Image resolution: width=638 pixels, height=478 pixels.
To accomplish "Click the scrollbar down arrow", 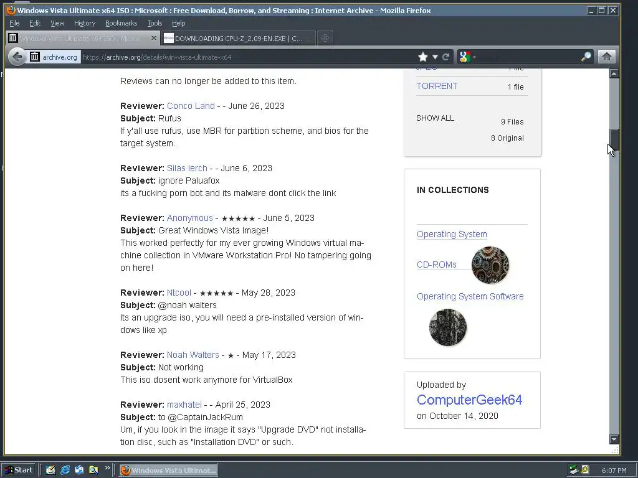I will (x=614, y=439).
